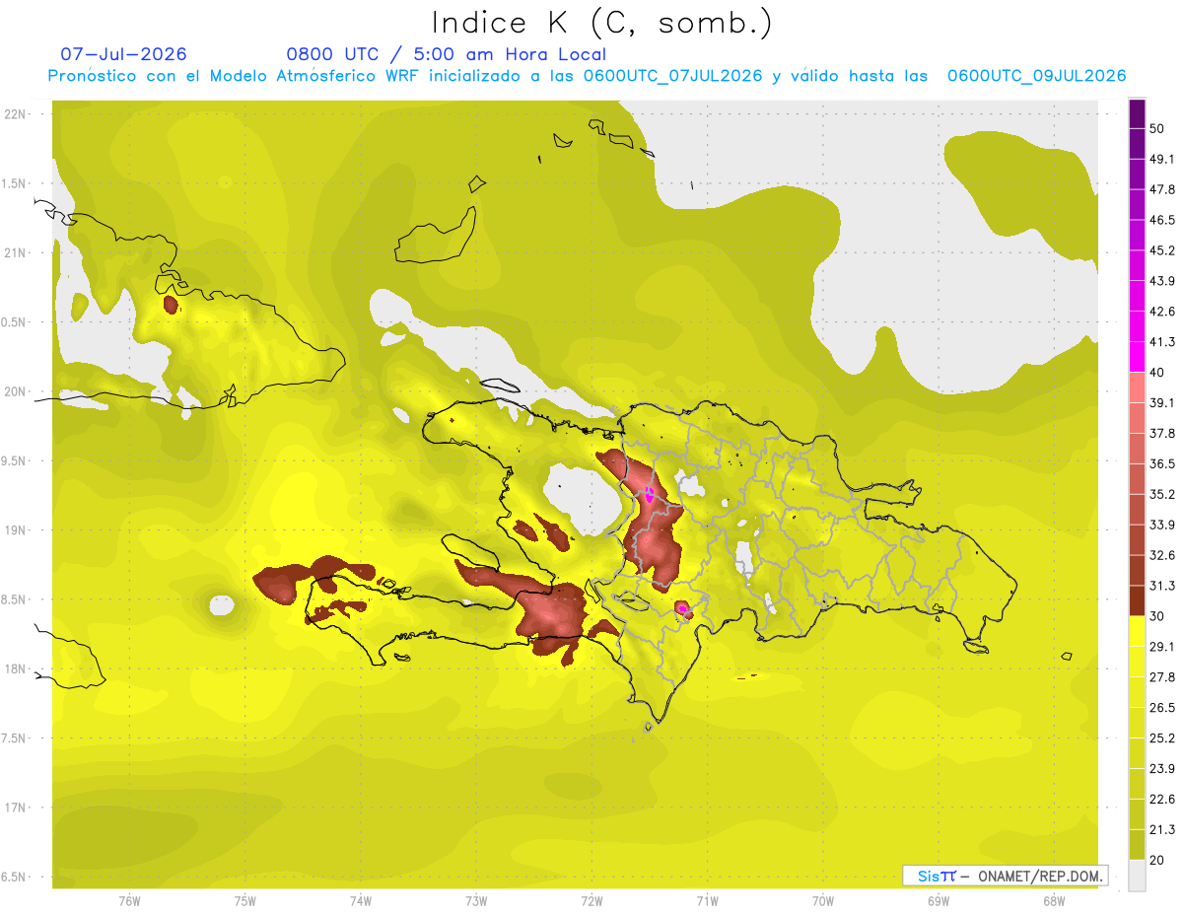Click legend value "37.8"
The height and width of the screenshot is (914, 1183).
pos(1162,433)
